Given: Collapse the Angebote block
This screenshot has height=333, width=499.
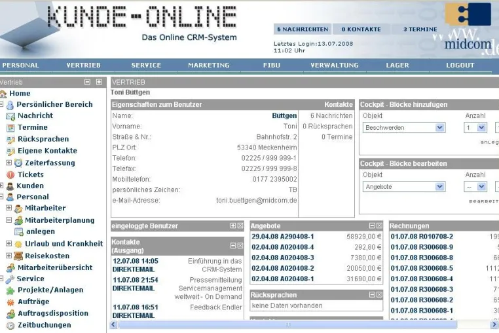Looking at the screenshot, I should pos(372,225).
